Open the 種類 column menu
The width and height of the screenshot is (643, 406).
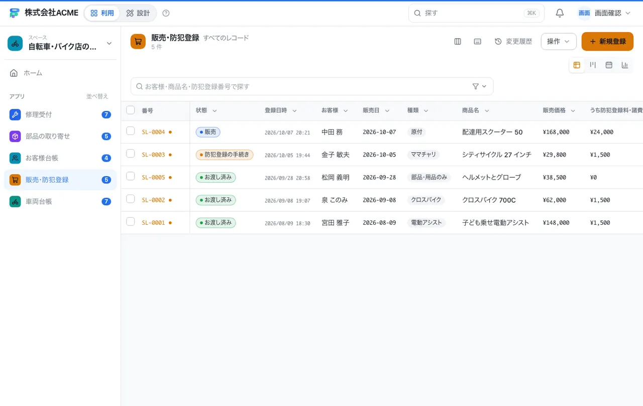(x=426, y=110)
